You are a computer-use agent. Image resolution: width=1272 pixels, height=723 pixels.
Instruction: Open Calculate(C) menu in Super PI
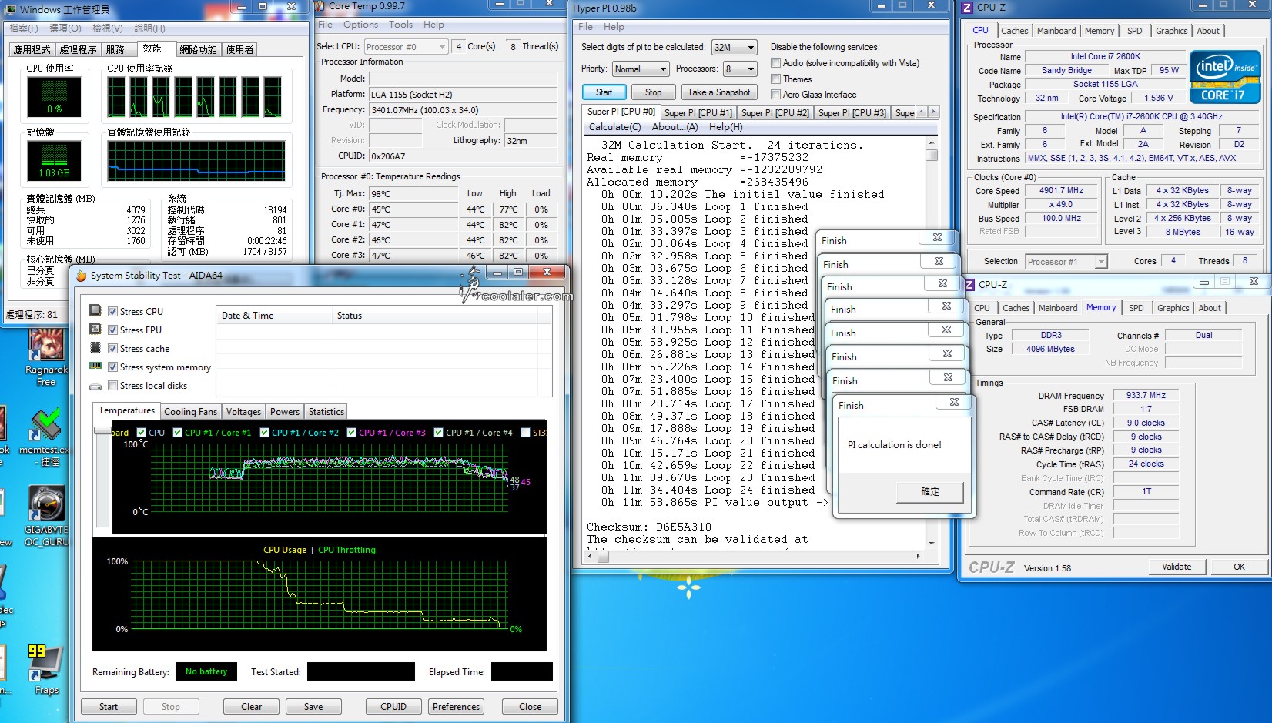click(x=614, y=127)
